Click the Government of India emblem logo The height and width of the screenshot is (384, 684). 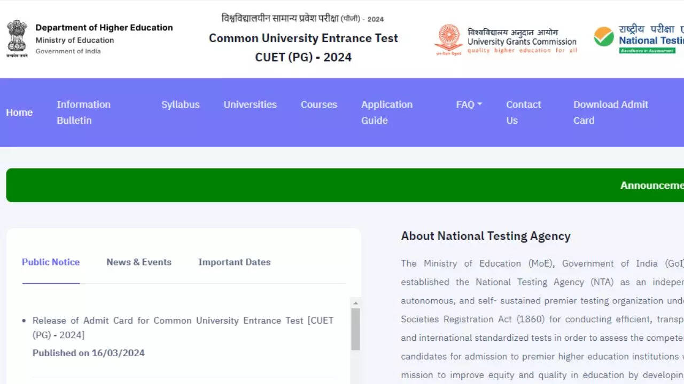pos(17,38)
